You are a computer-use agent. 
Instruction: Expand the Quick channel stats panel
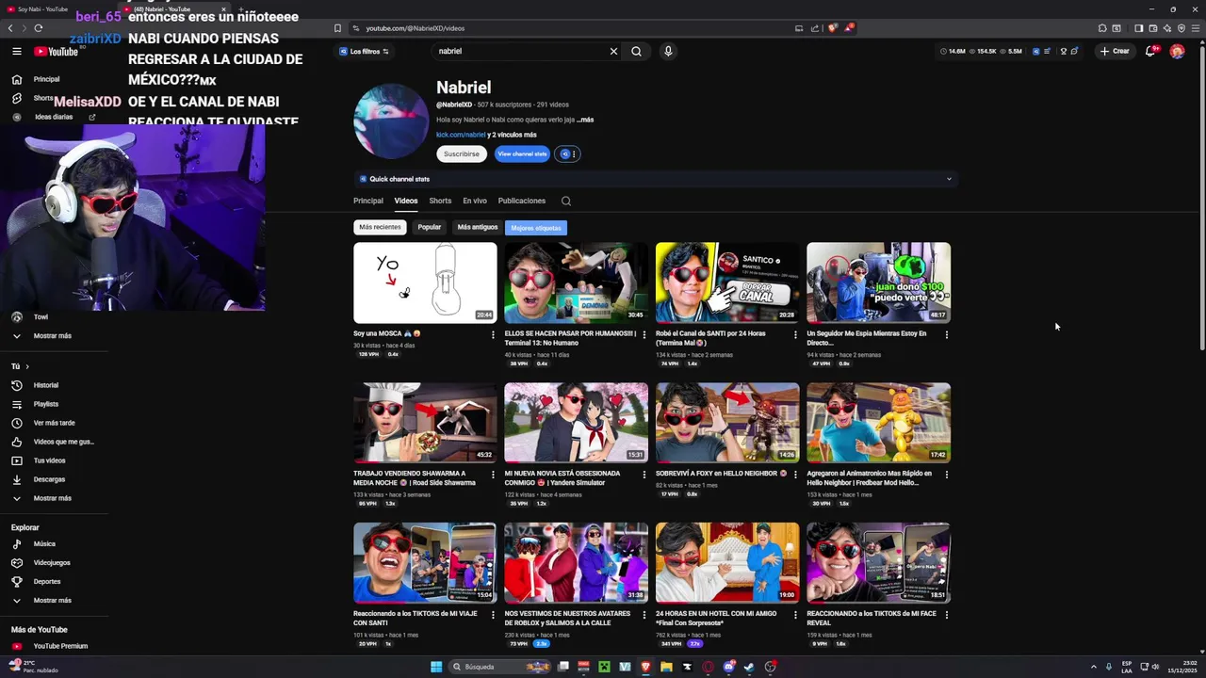click(949, 179)
